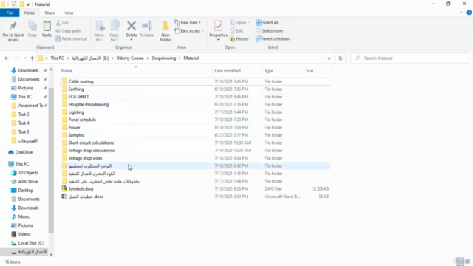
Task: Switch to details view layout icon
Action: pyautogui.click(x=460, y=262)
